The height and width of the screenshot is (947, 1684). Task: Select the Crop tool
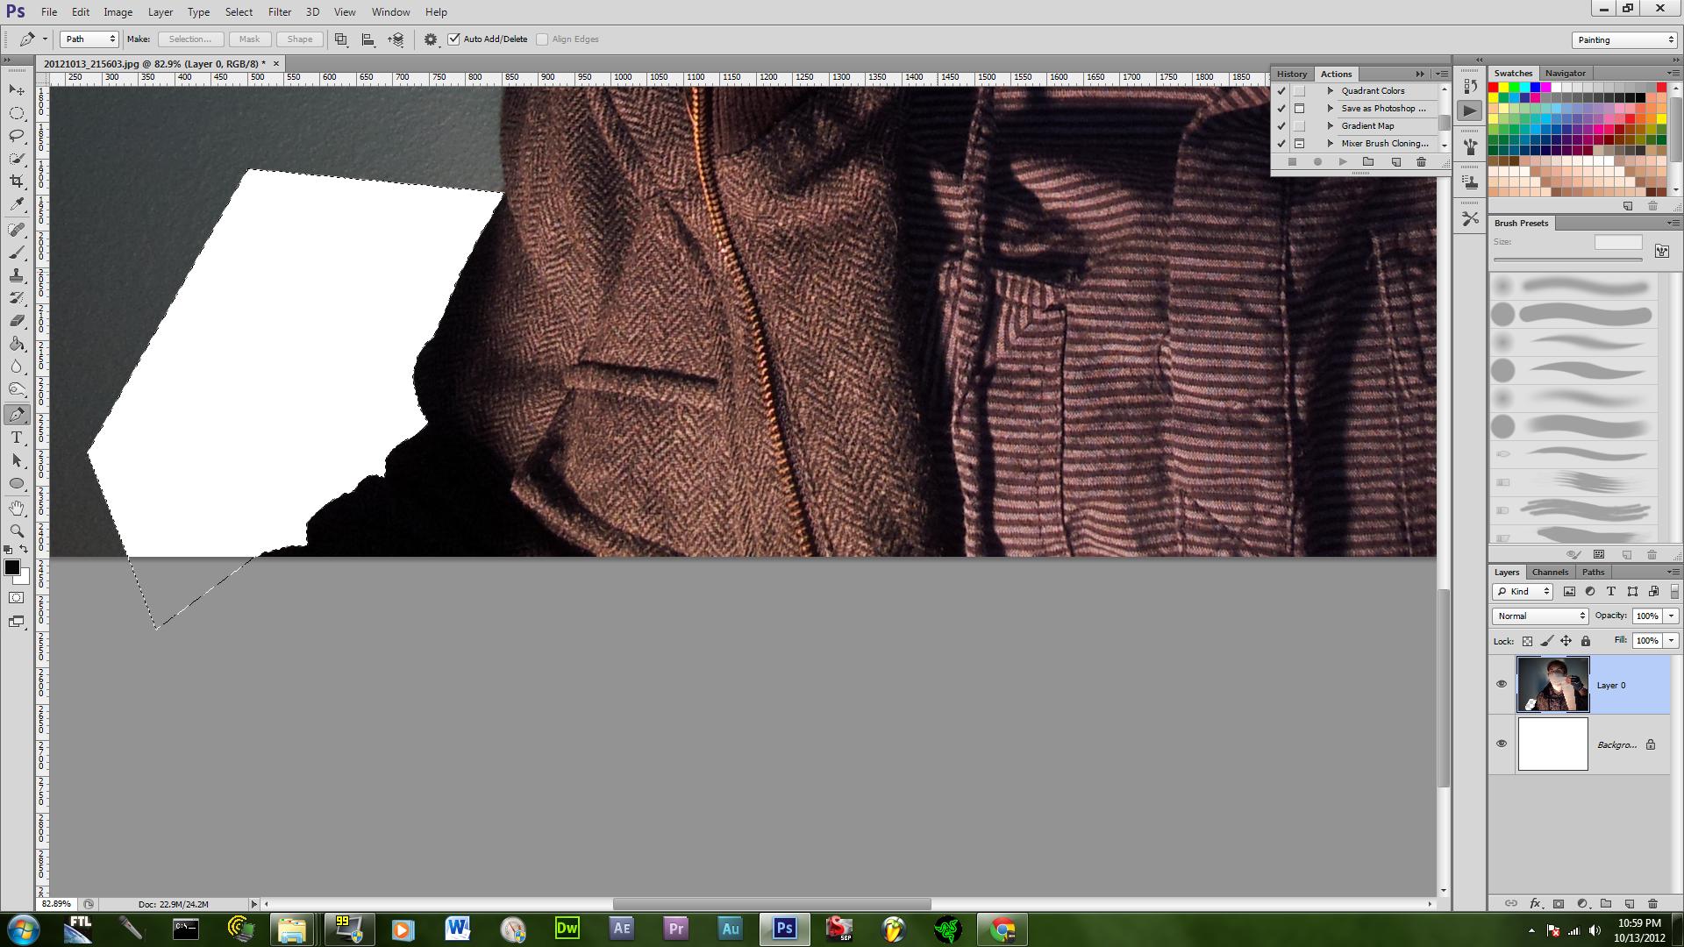tap(17, 182)
